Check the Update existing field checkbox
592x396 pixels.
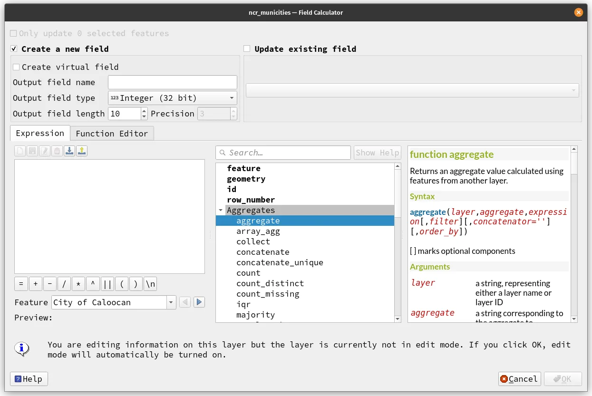(247, 48)
